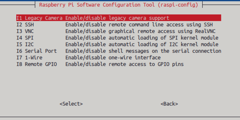This screenshot has height=120, width=240.
Task: Choose the I5 I2C menu item
Action: tap(25, 44)
